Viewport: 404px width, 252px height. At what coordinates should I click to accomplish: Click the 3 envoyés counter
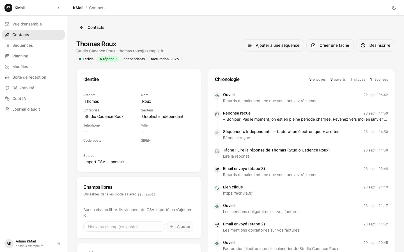click(317, 80)
